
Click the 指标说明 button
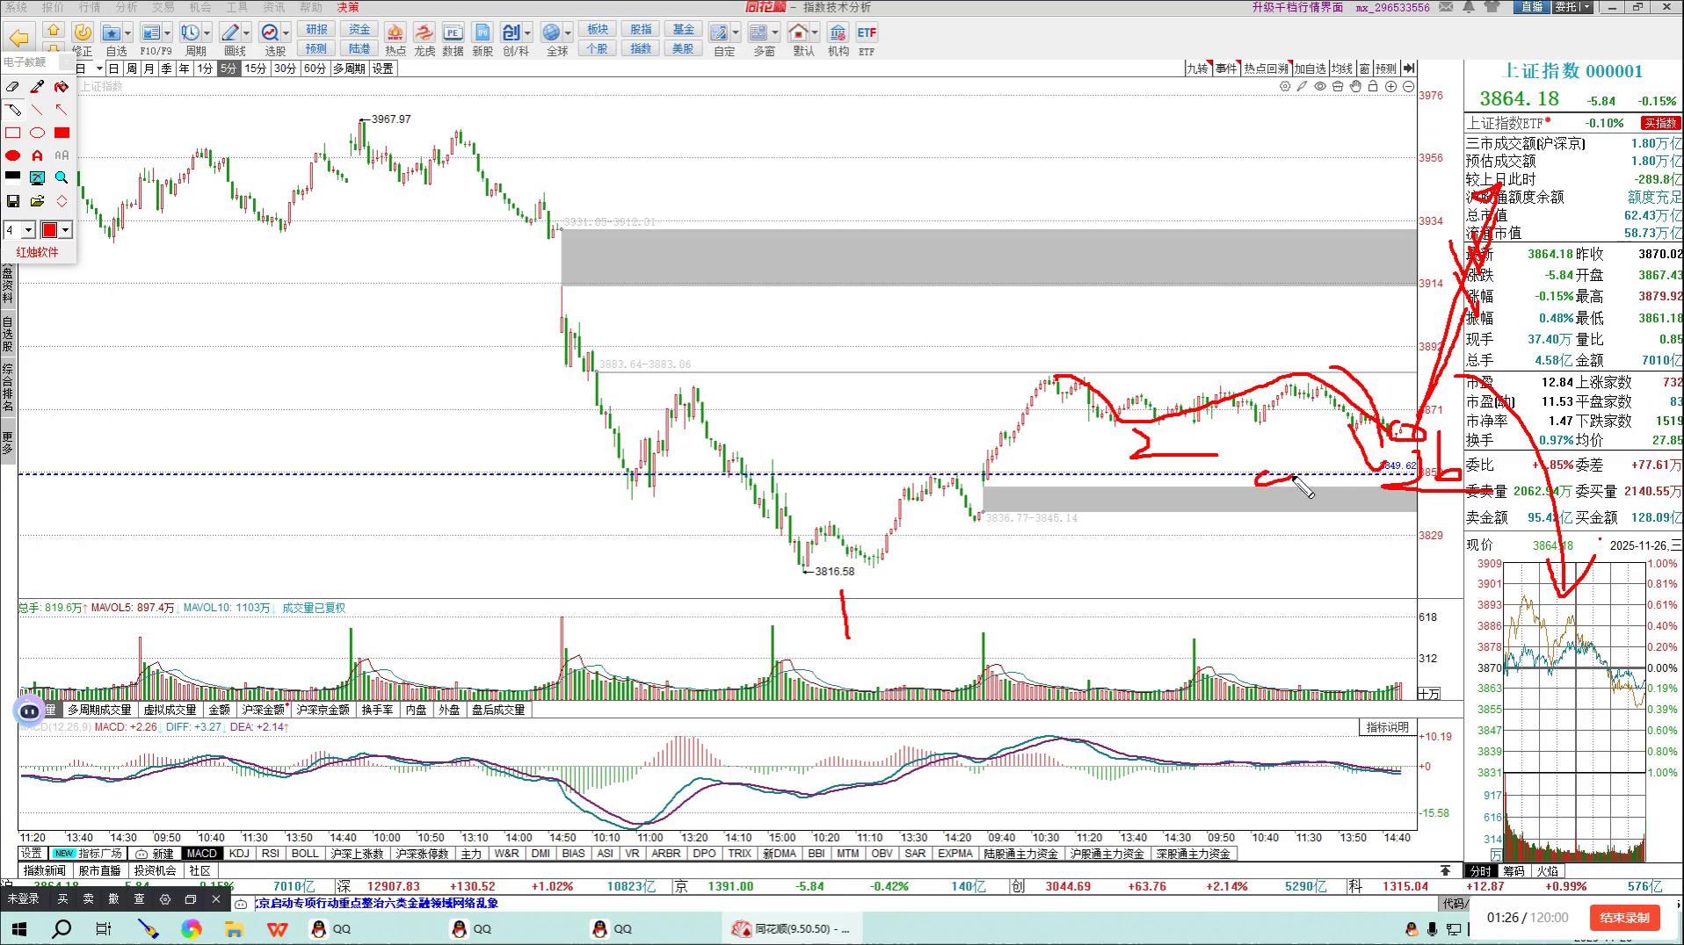pos(1387,727)
